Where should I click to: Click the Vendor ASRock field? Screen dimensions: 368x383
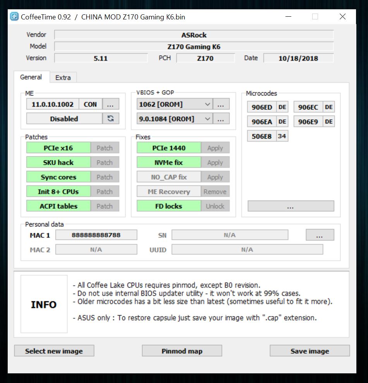194,35
